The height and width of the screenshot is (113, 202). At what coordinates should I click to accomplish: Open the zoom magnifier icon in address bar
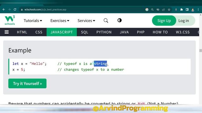pos(152,10)
